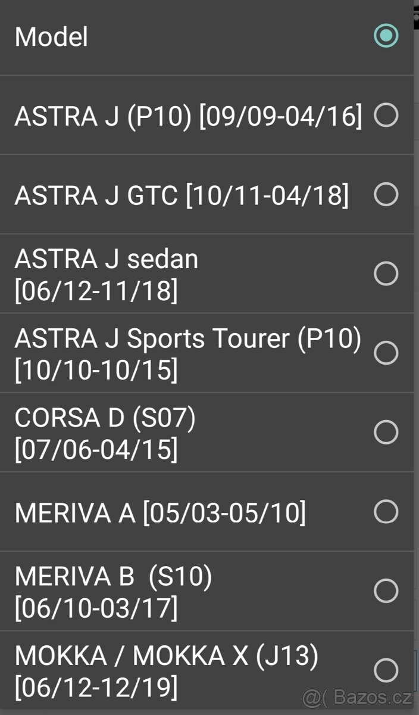Select the selected Model radio button

pos(386,36)
